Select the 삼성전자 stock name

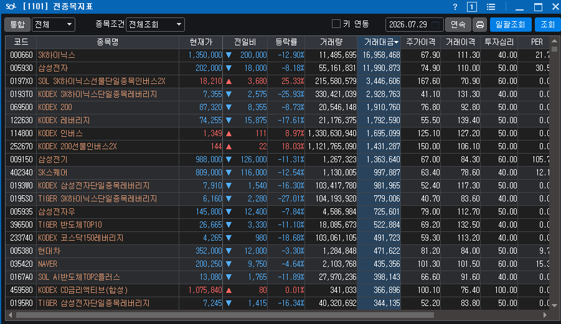(x=53, y=68)
